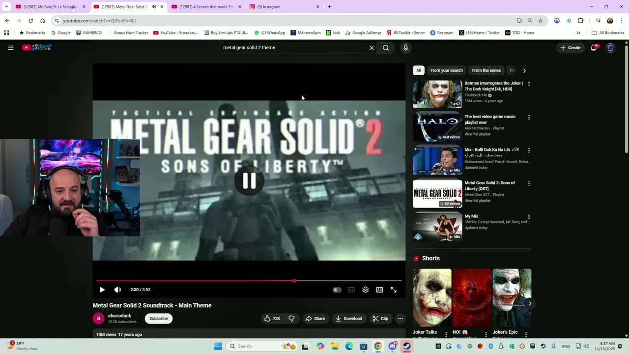Open options for best video game playlist
This screenshot has height=354, width=629.
529,118
